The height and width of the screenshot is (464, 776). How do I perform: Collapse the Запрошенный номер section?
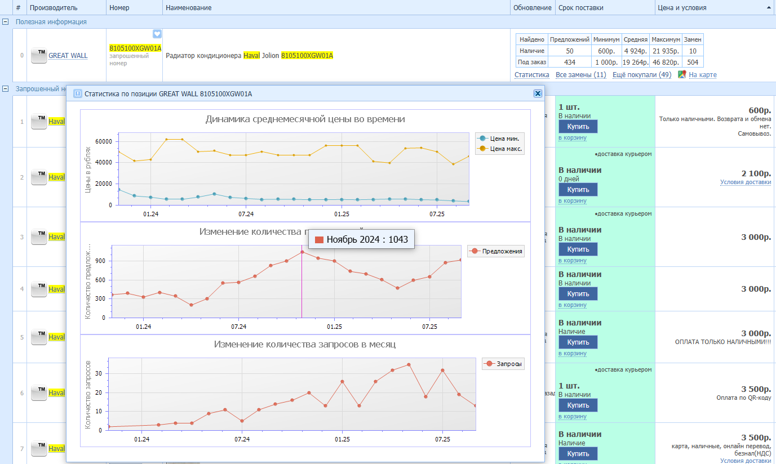pyautogui.click(x=6, y=89)
